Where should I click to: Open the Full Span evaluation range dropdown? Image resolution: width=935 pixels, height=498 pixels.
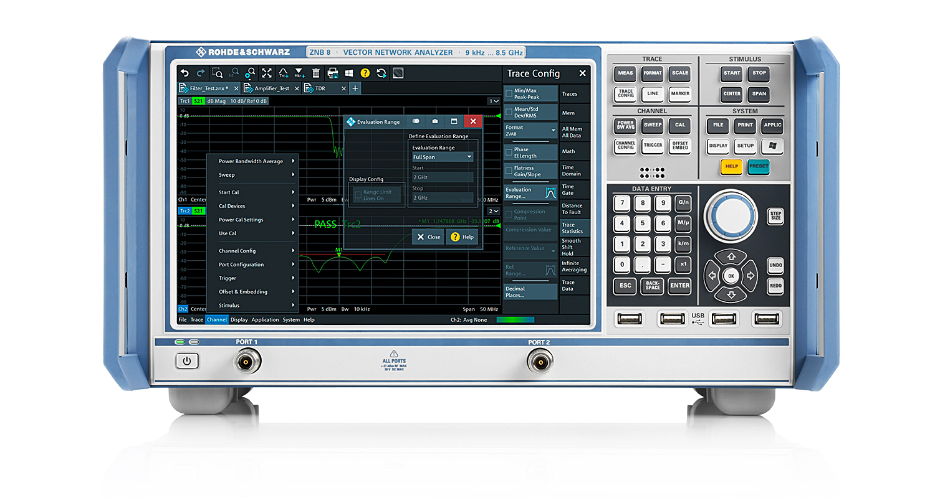click(x=443, y=157)
